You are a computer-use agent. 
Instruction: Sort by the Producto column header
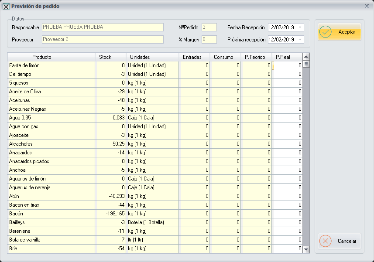coord(51,57)
